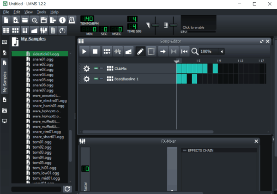
Task: Show the FX-Mixer from main toolbar
Action: click(x=44, y=30)
